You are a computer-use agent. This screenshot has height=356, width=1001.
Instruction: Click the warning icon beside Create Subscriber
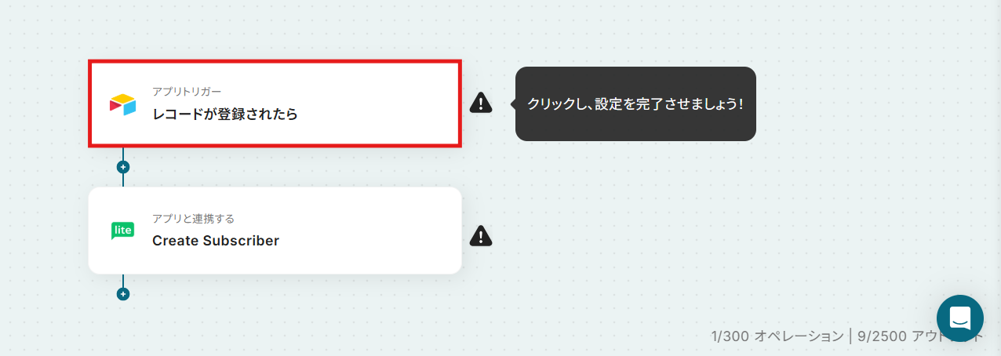pos(481,235)
